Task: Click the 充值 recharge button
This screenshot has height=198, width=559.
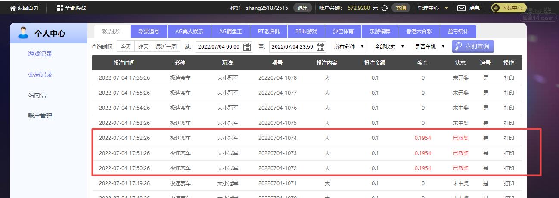Action: tap(401, 8)
